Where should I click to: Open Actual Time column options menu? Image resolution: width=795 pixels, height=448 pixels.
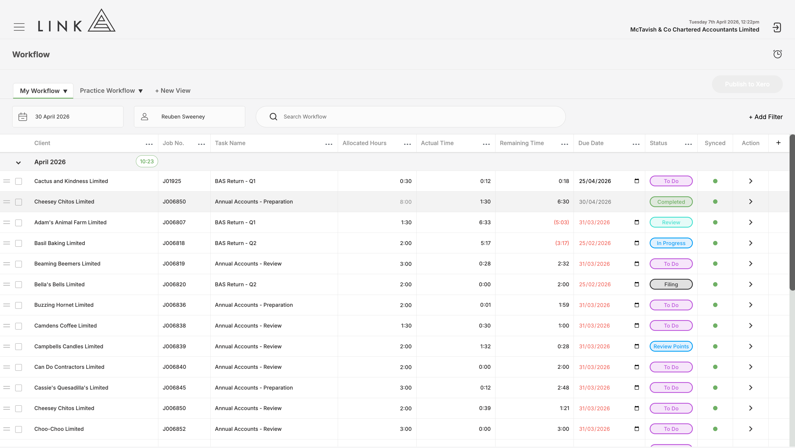pos(486,144)
